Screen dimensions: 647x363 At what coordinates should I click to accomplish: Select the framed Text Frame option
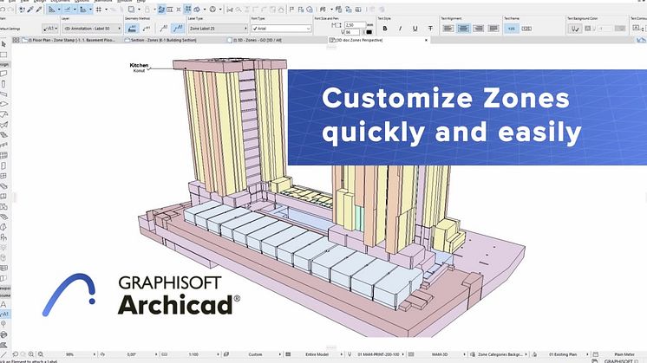click(527, 29)
